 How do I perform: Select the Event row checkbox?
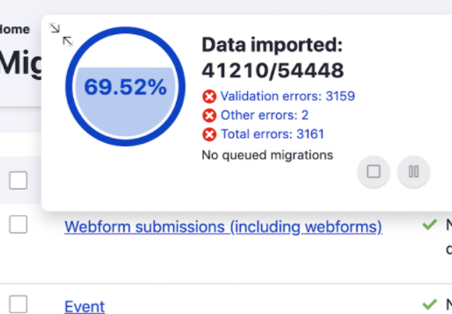(18, 305)
